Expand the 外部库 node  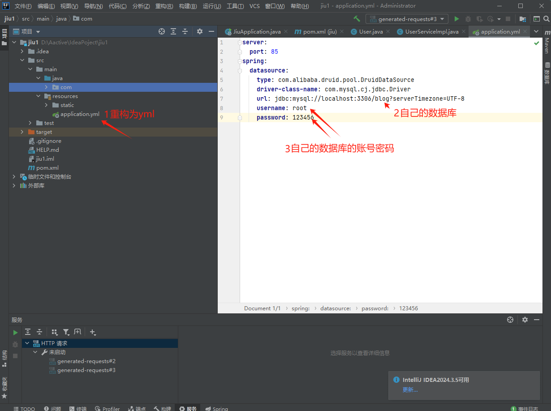tap(14, 185)
